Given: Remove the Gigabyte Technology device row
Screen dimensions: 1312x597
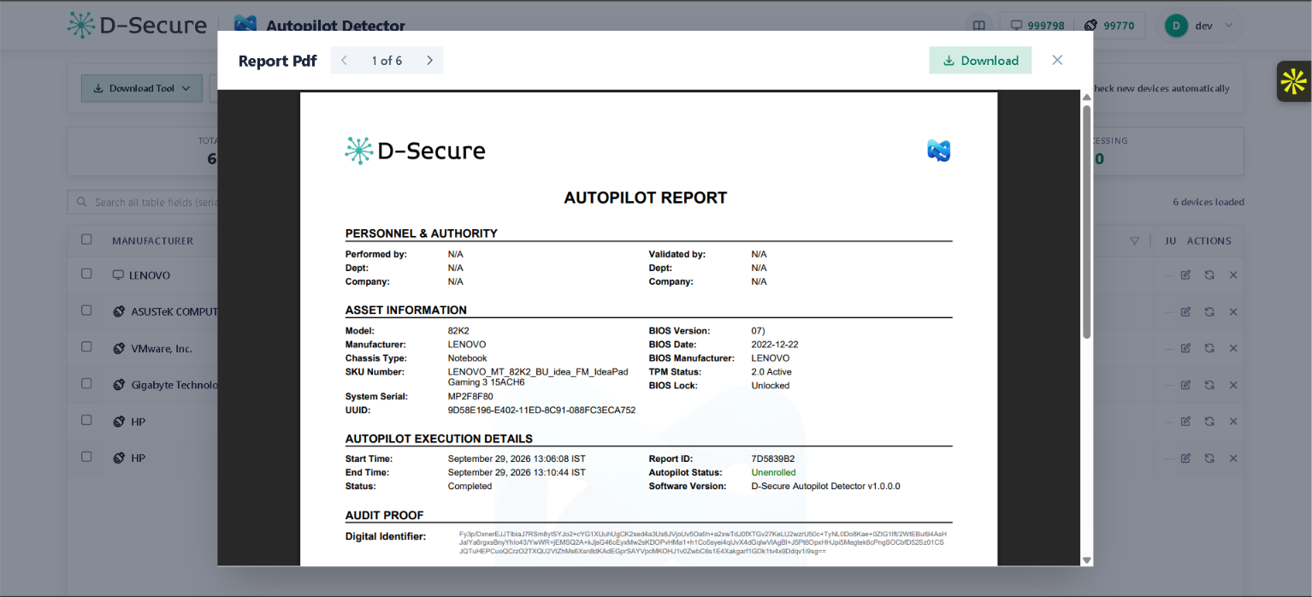Looking at the screenshot, I should [x=1233, y=385].
